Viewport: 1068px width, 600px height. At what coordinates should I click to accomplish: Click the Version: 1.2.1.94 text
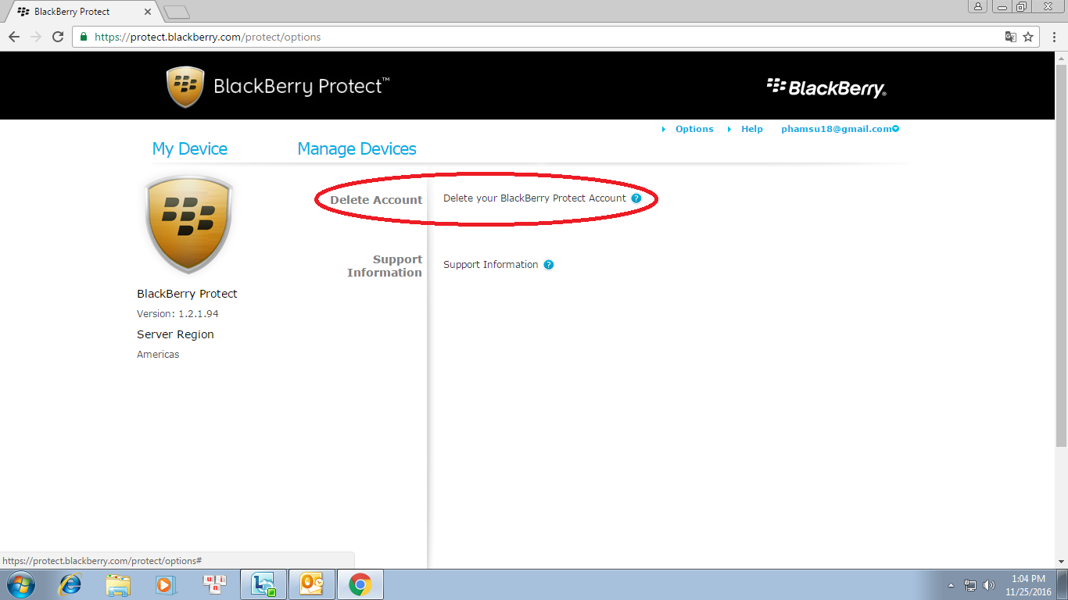click(x=177, y=314)
